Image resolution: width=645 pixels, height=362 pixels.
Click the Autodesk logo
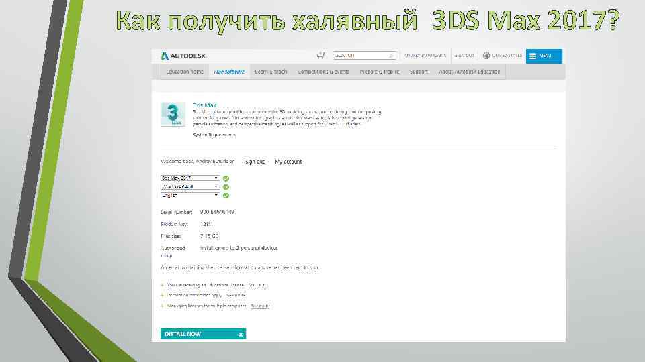coord(183,56)
